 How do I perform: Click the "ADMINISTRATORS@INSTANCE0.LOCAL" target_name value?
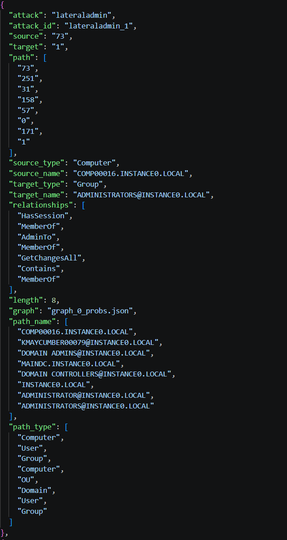point(141,195)
